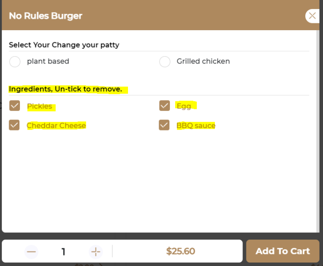
Task: Click the dialog's vertical scrollbar
Action: [x=318, y=130]
